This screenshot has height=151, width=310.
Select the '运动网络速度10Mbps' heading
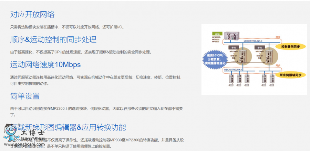pos(45,65)
